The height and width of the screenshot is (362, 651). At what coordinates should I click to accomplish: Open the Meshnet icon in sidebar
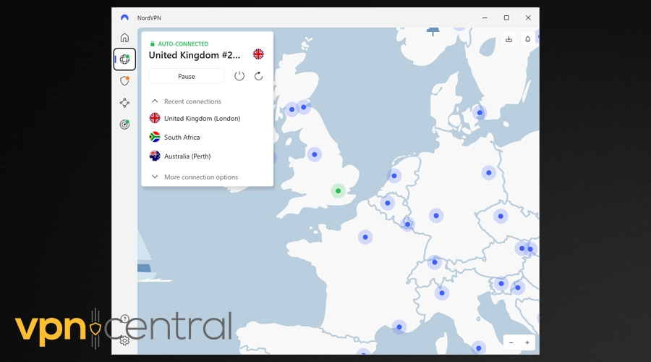click(x=124, y=103)
